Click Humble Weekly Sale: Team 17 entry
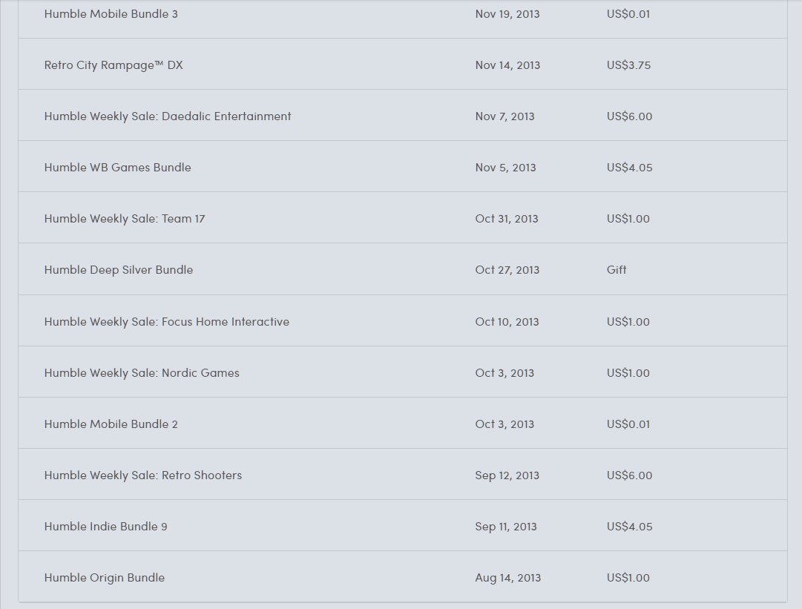Viewport: 802px width, 609px height. pos(125,219)
